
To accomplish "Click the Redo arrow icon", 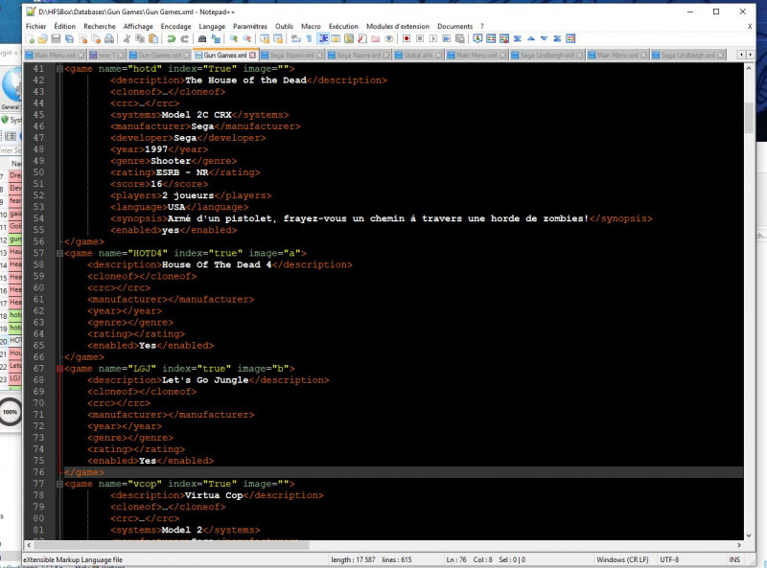I will click(184, 38).
